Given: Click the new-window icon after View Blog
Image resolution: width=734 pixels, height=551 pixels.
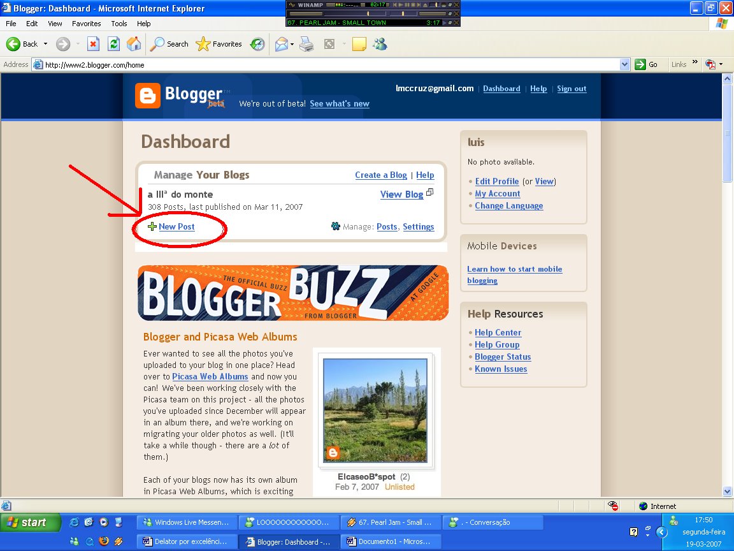Looking at the screenshot, I should point(429,192).
